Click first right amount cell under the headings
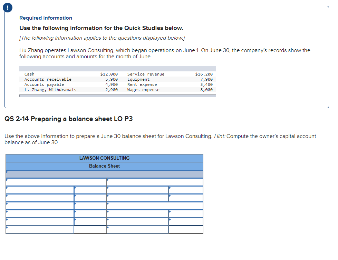 [x=186, y=190]
